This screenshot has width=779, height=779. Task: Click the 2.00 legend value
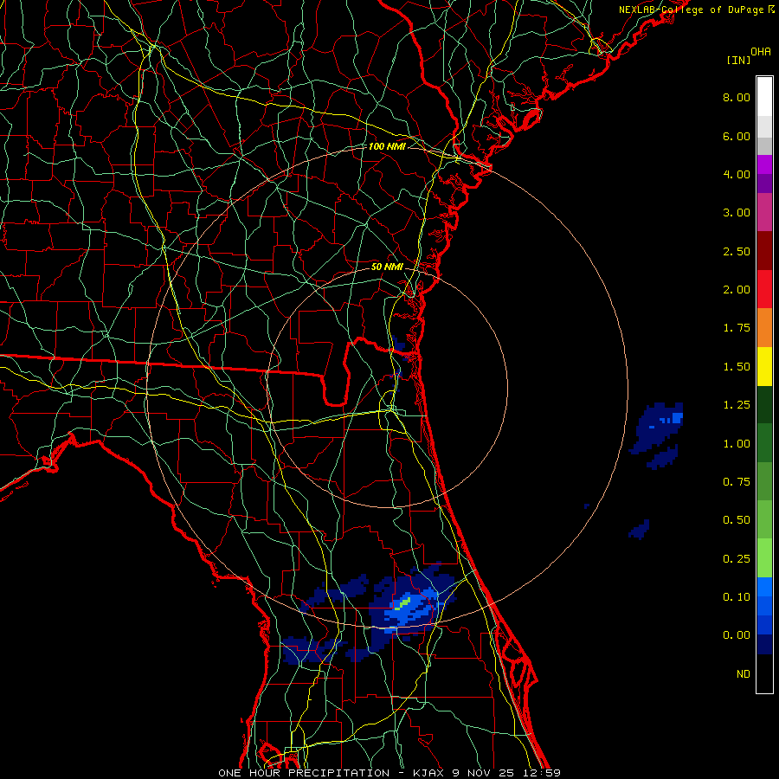click(737, 290)
